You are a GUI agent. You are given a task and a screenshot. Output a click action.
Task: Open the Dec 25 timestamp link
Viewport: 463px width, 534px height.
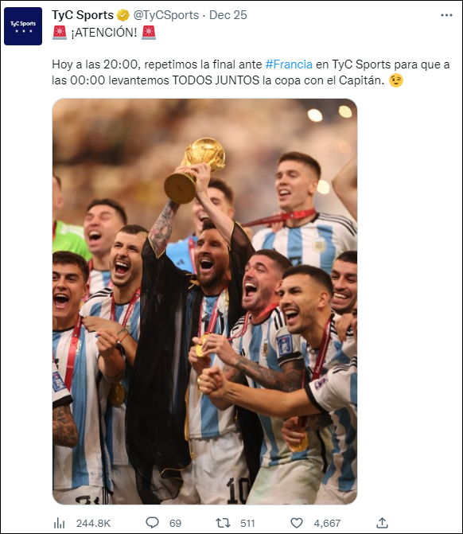click(228, 15)
